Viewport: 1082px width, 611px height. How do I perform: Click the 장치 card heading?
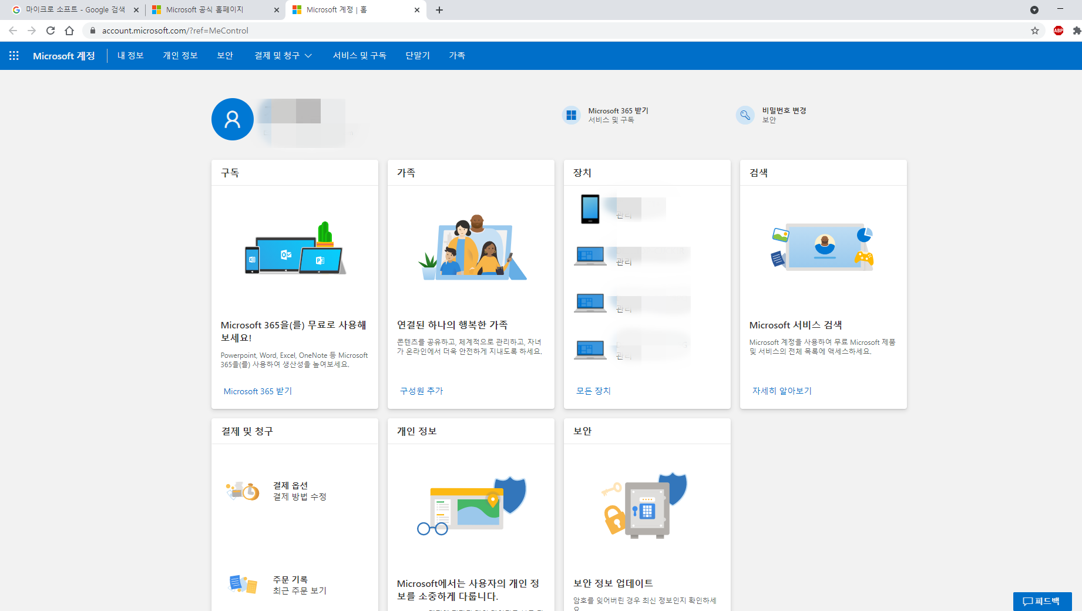582,173
